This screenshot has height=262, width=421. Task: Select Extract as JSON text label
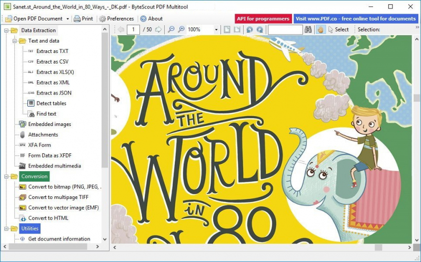tap(54, 93)
